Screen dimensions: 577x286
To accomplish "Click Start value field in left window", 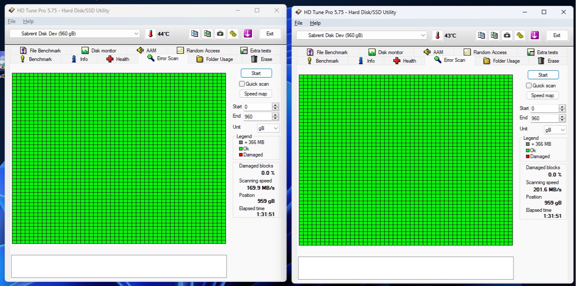I will point(257,107).
